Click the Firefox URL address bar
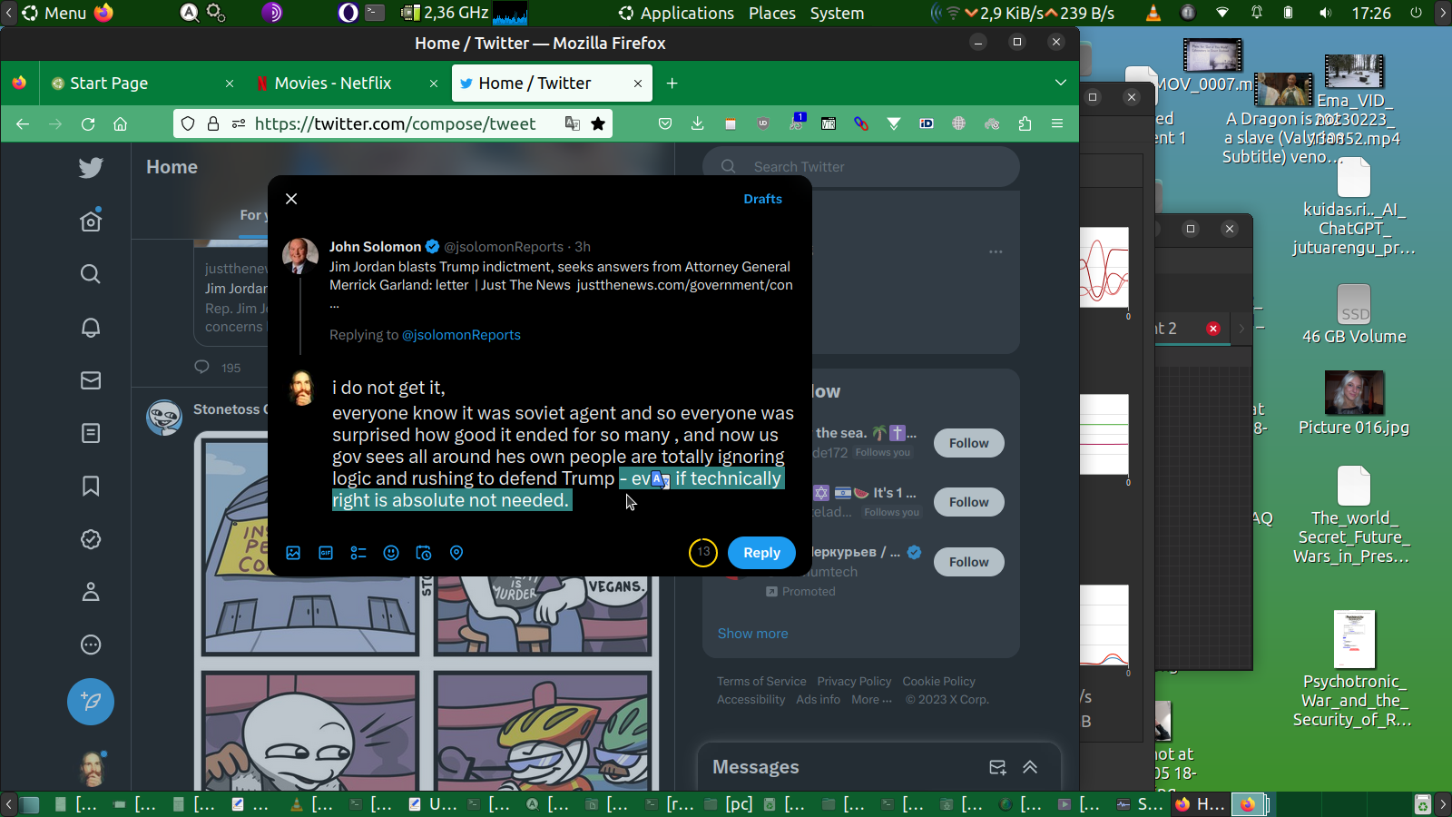This screenshot has height=817, width=1452. pyautogui.click(x=395, y=123)
